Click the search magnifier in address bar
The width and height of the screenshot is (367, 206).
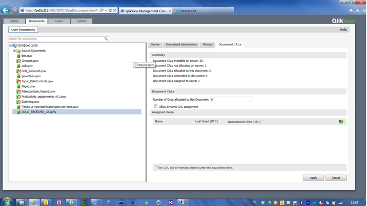[x=102, y=10]
